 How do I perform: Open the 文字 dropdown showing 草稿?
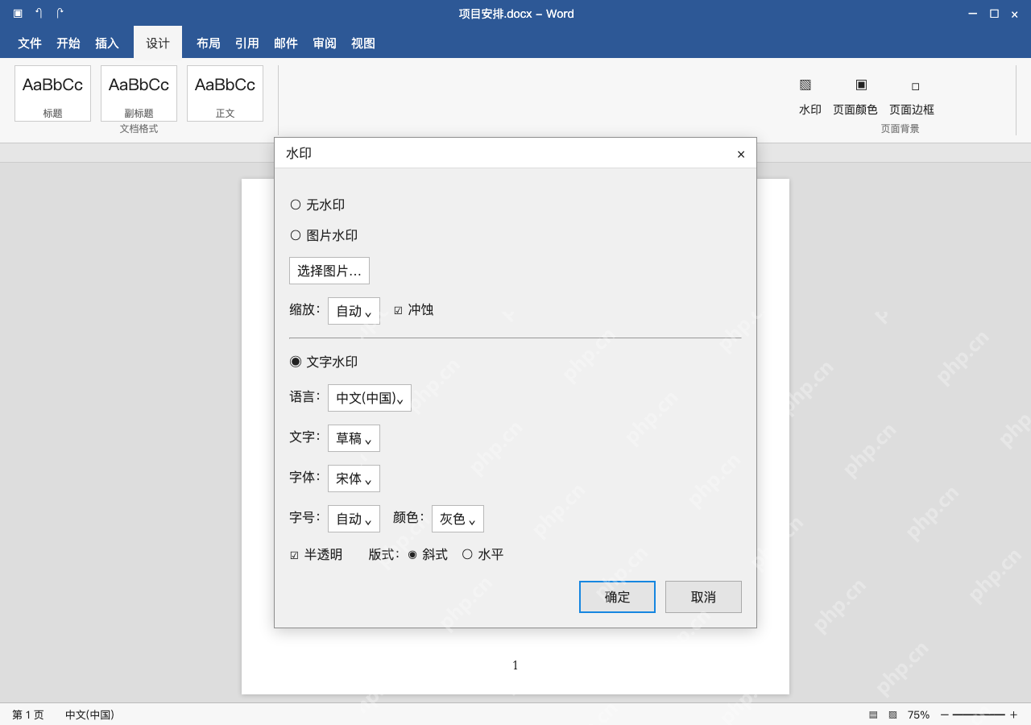tap(354, 438)
